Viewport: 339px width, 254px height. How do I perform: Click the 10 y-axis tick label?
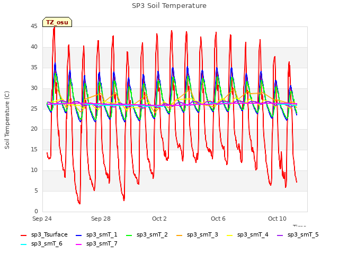[x=34, y=170]
